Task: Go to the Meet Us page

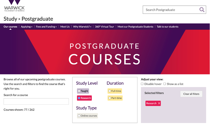Action: (65, 27)
